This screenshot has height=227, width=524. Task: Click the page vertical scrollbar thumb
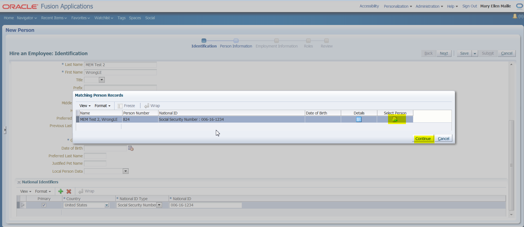(511, 165)
